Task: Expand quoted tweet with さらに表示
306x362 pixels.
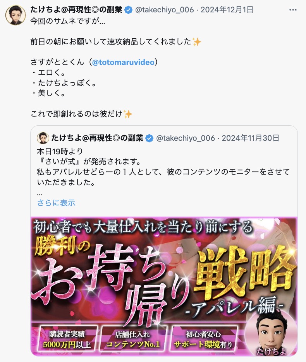Action: [x=56, y=203]
